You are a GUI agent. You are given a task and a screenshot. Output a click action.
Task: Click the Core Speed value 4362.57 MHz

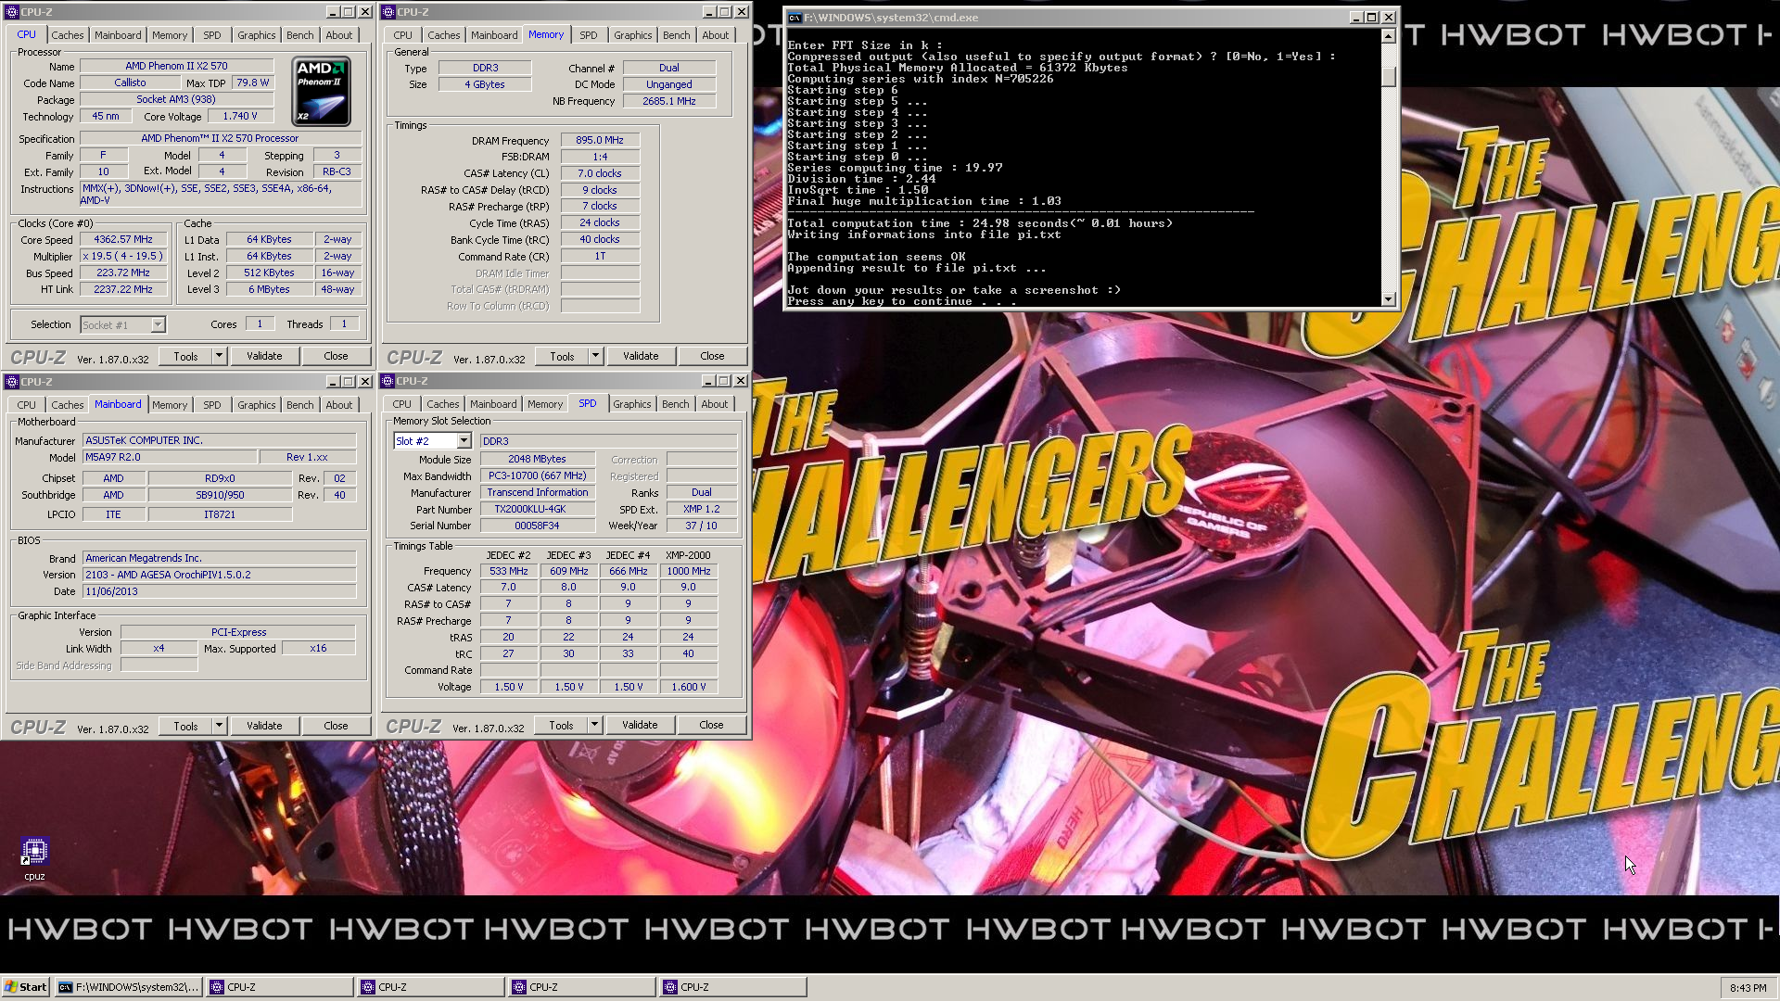coord(123,239)
